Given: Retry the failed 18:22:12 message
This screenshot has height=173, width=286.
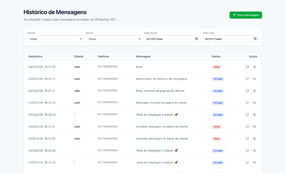Looking at the screenshot, I should click(x=247, y=127).
